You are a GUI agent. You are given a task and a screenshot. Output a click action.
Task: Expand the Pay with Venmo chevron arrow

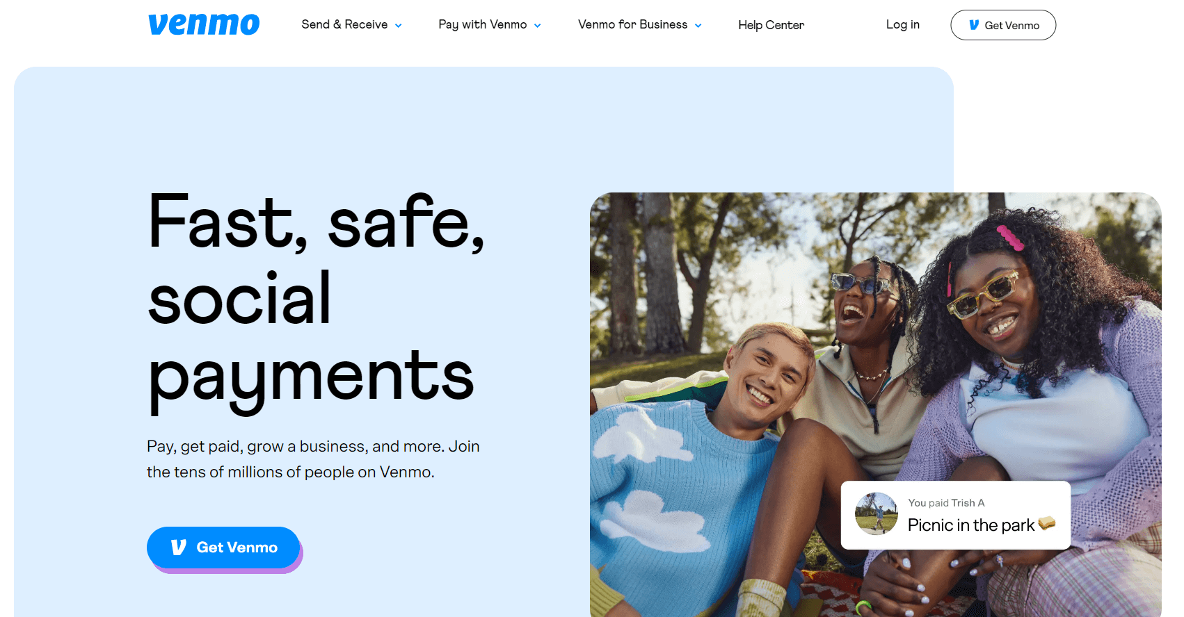click(538, 26)
